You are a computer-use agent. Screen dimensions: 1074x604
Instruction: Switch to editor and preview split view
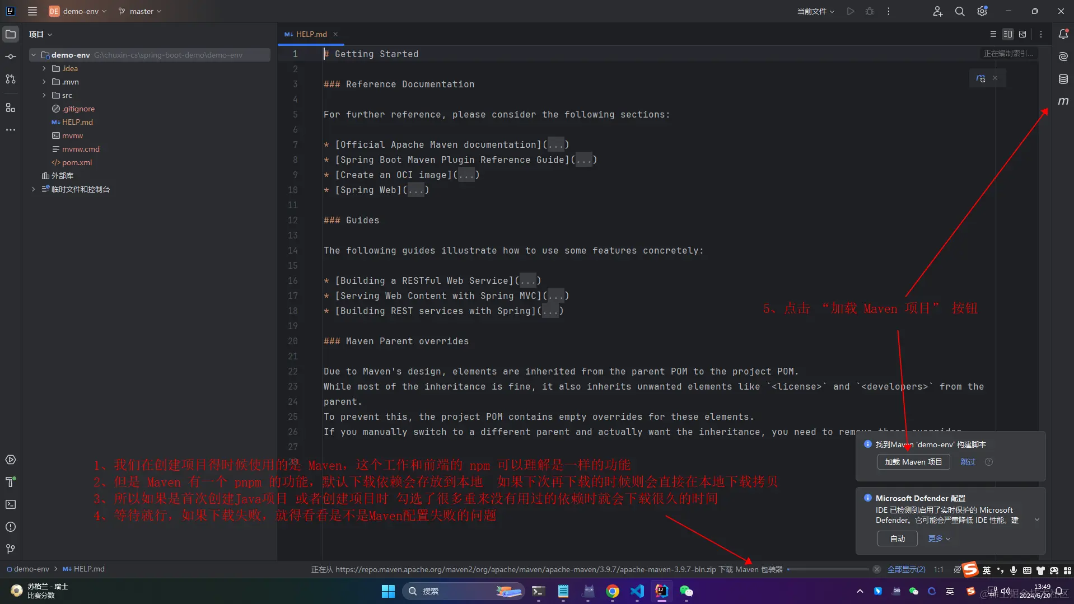point(1008,34)
